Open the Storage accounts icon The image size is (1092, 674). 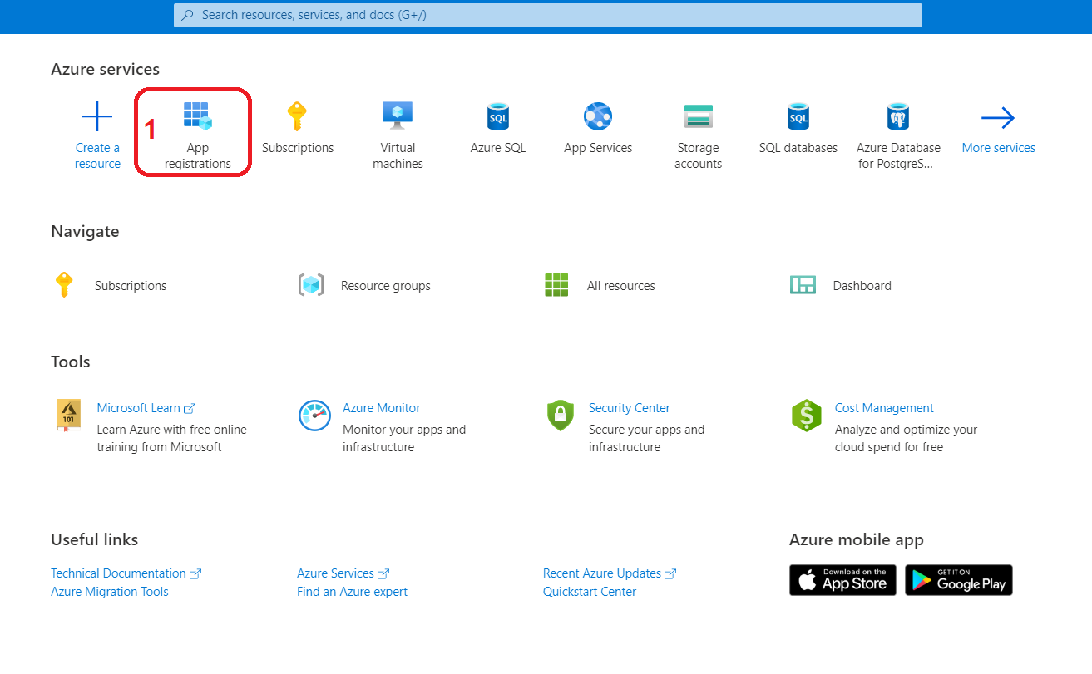(x=698, y=117)
